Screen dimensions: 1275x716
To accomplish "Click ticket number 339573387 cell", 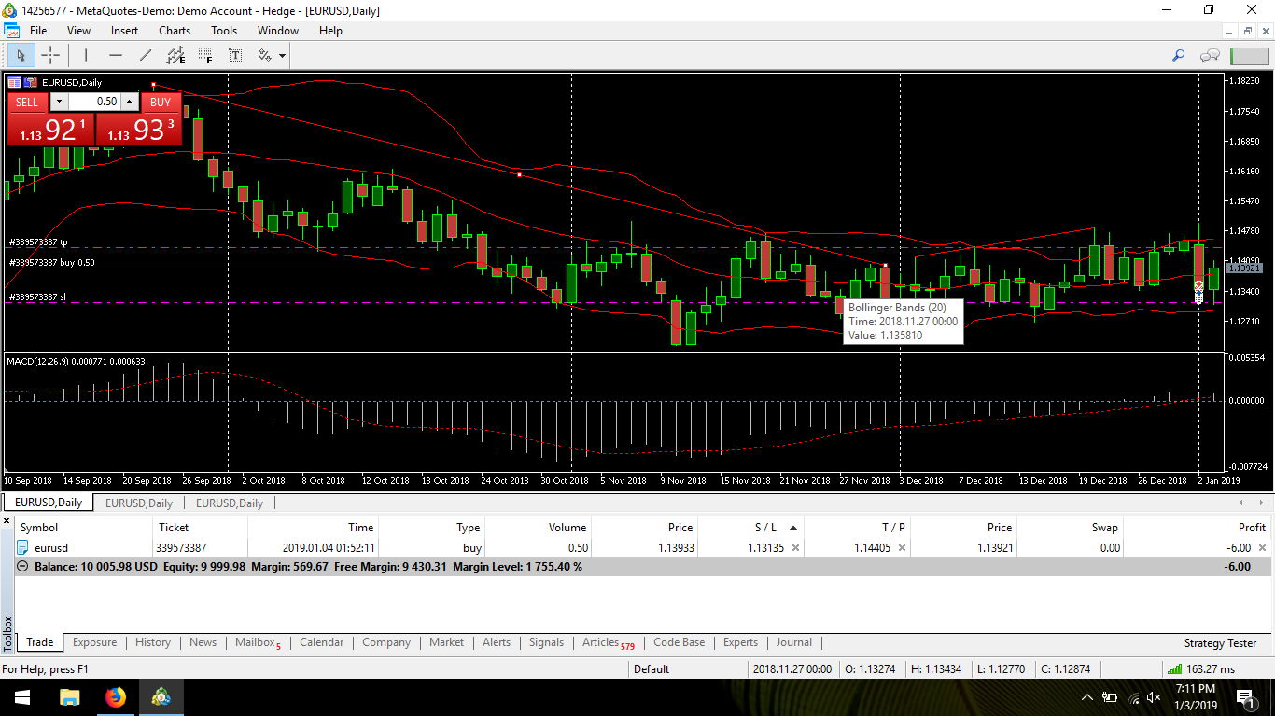I will tap(182, 548).
